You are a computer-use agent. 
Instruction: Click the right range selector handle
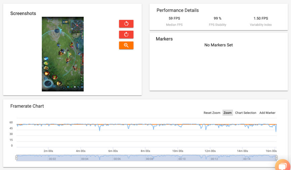277,158
